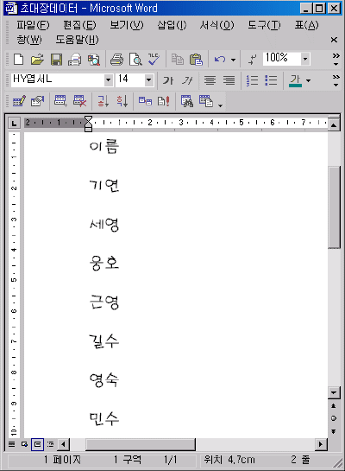Toggle italic formatting with the slanted 가 button
This screenshot has width=345, height=471.
pos(188,80)
